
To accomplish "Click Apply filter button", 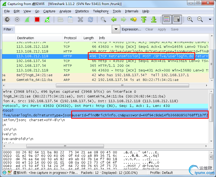I will 162,29.
